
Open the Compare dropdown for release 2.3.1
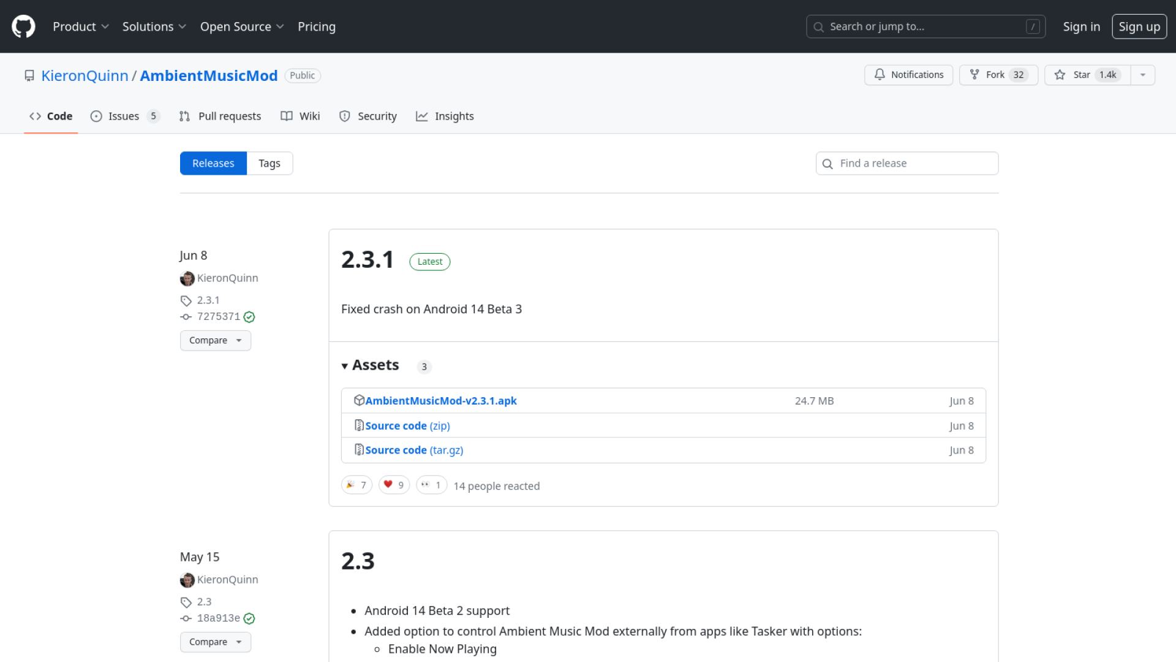pos(216,340)
